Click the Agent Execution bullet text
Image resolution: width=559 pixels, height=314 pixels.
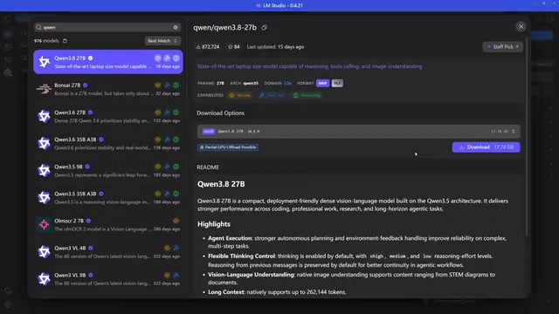[x=357, y=242]
